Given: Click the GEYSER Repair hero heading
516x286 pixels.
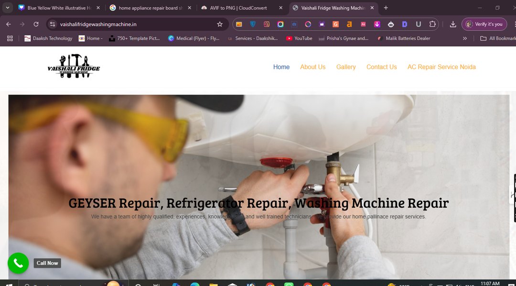Looking at the screenshot, I should pos(258,203).
